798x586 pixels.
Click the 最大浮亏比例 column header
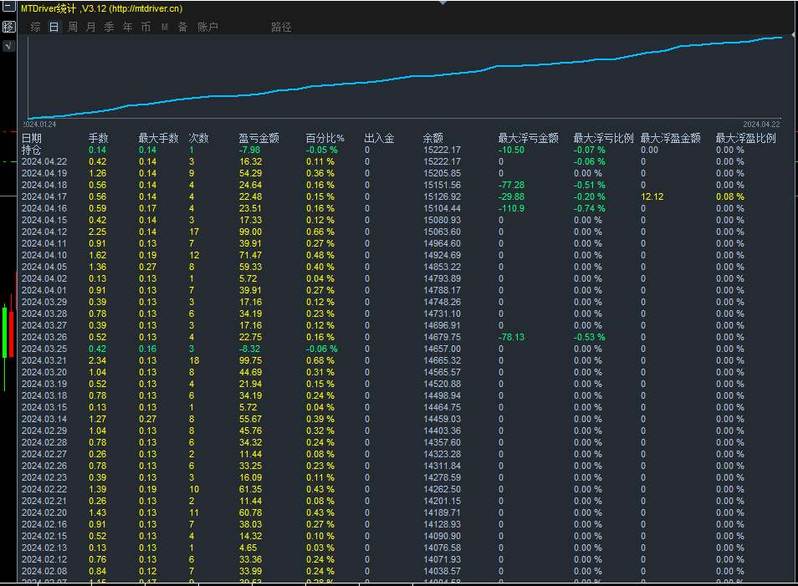point(604,139)
